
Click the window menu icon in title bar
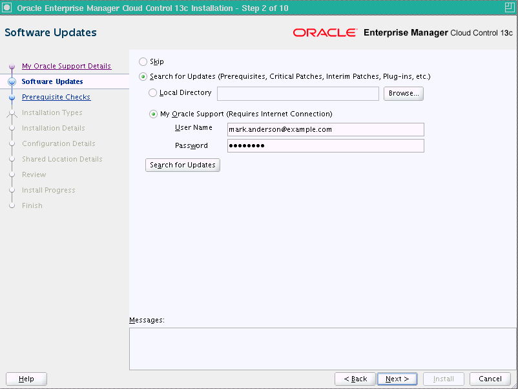click(x=7, y=7)
